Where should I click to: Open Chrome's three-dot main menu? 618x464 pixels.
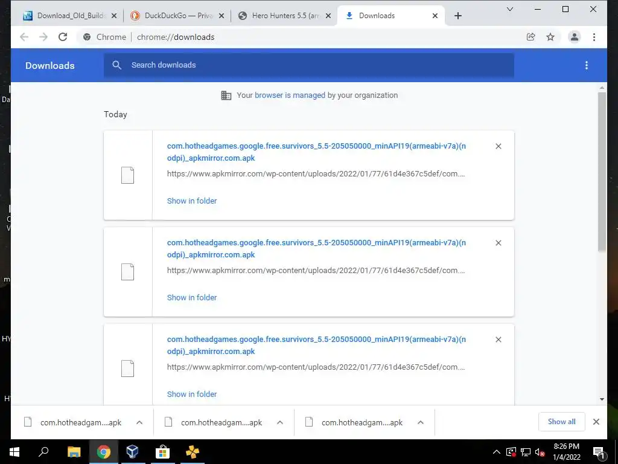point(594,37)
